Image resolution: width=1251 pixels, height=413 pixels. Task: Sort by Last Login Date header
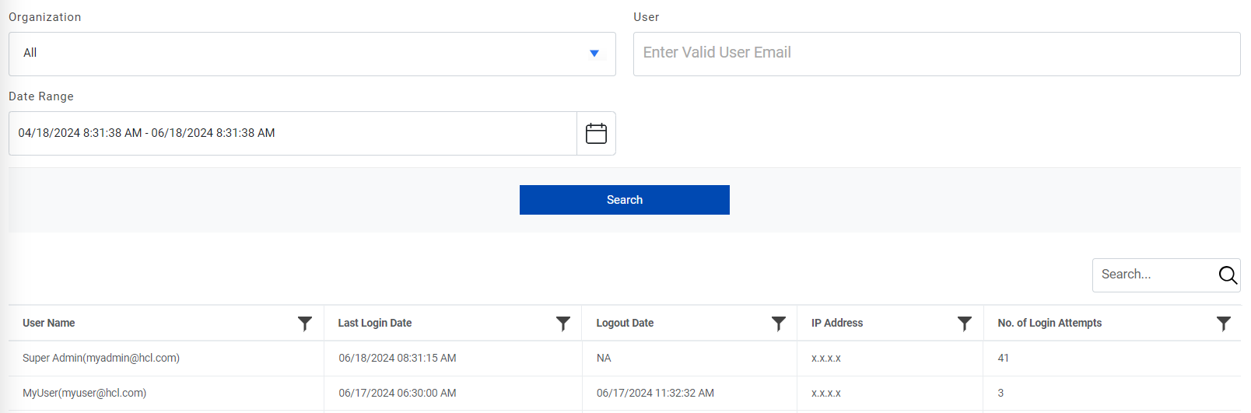click(x=375, y=324)
